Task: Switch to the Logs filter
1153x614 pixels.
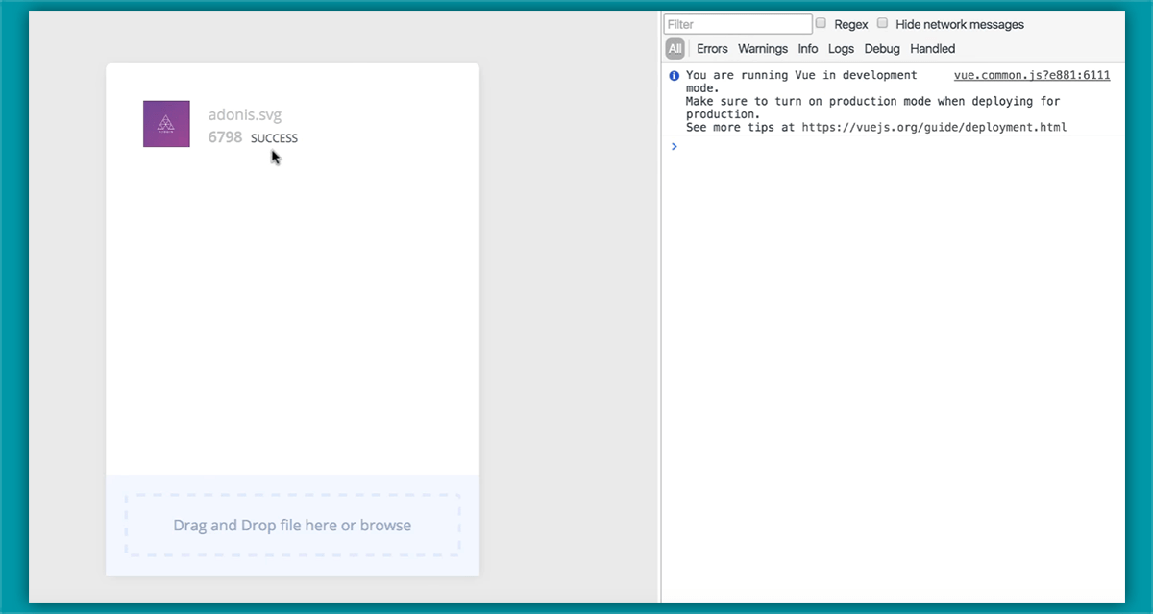Action: point(841,48)
